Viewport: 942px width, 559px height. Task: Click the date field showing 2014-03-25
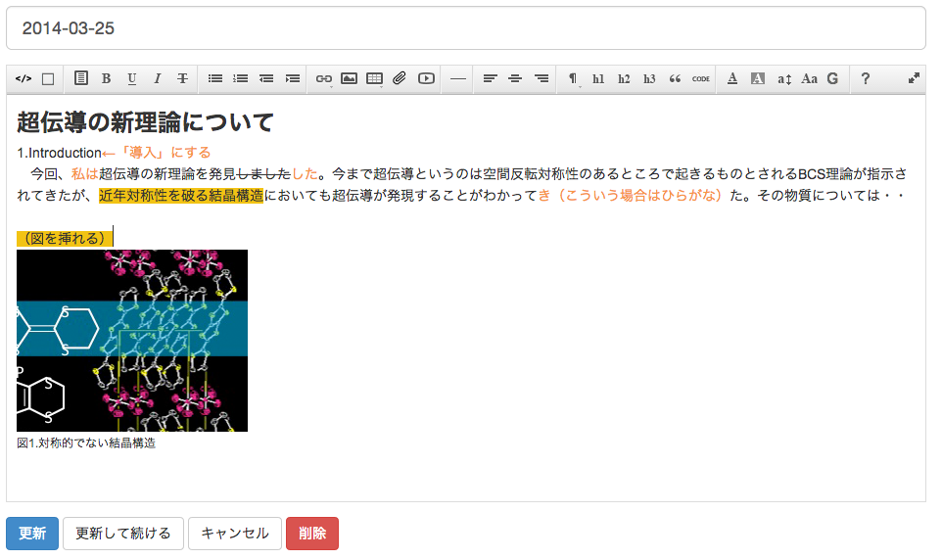(466, 28)
